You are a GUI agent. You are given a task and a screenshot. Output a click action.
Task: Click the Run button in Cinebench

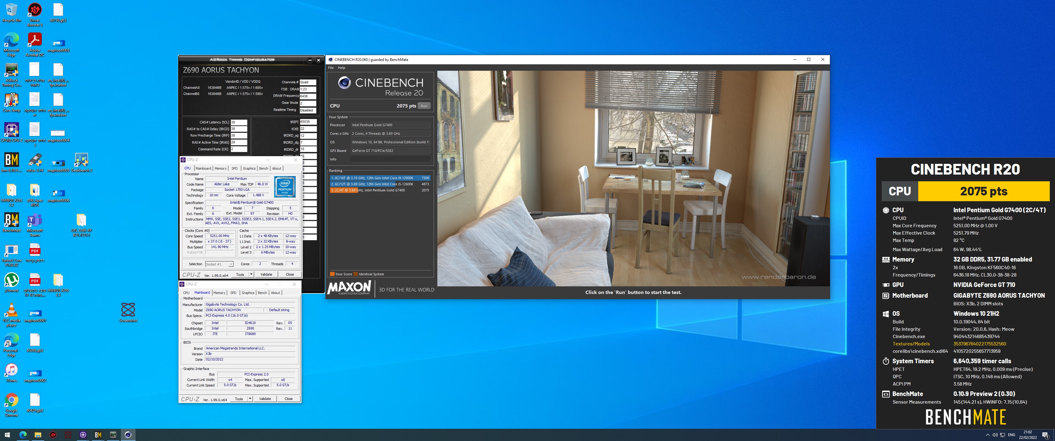click(x=424, y=106)
